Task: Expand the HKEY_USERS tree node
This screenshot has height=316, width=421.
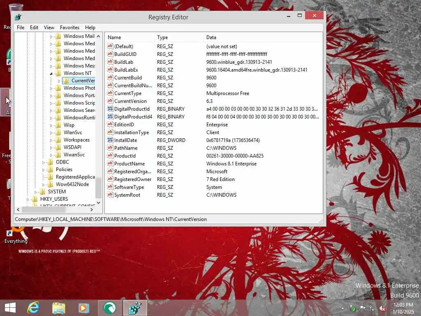Action: coord(28,200)
